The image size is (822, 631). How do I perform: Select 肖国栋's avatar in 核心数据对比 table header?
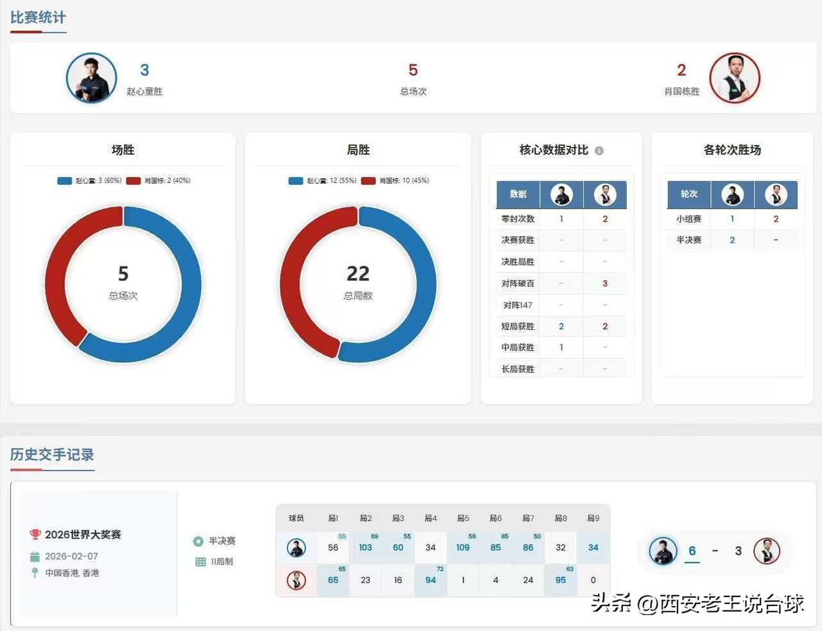pyautogui.click(x=605, y=194)
